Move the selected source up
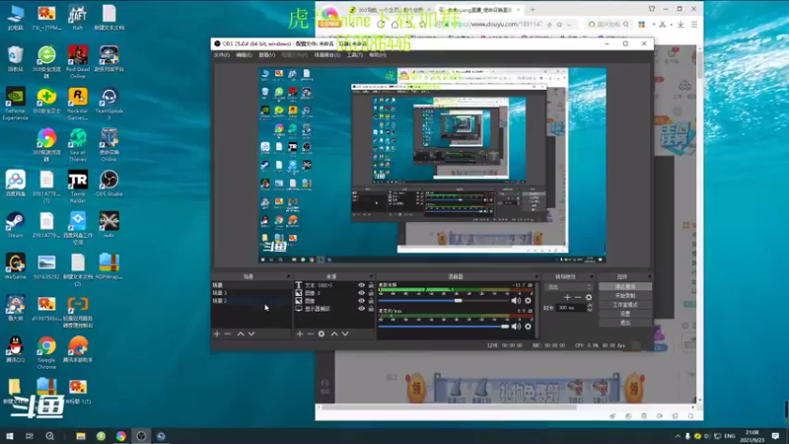This screenshot has width=789, height=444. coord(334,333)
